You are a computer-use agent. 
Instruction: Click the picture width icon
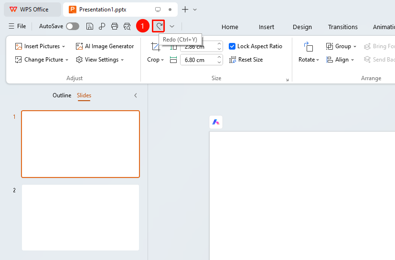(x=173, y=60)
